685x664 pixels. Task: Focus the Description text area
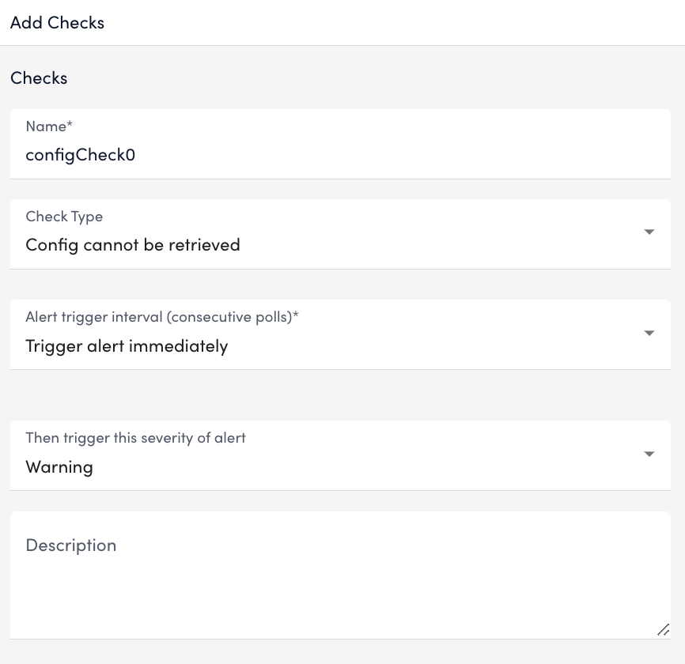click(x=340, y=575)
